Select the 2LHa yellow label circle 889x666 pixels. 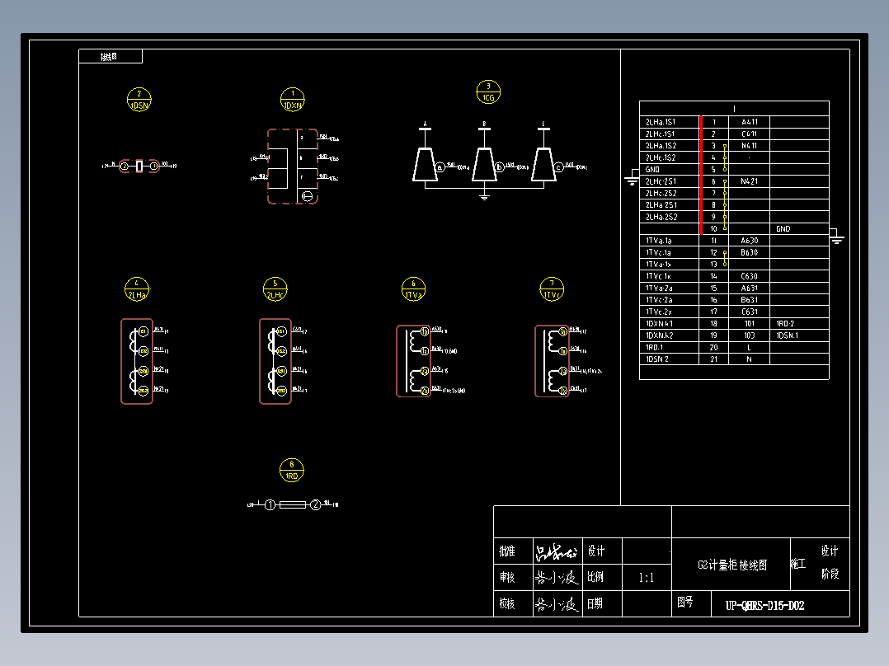click(x=138, y=289)
